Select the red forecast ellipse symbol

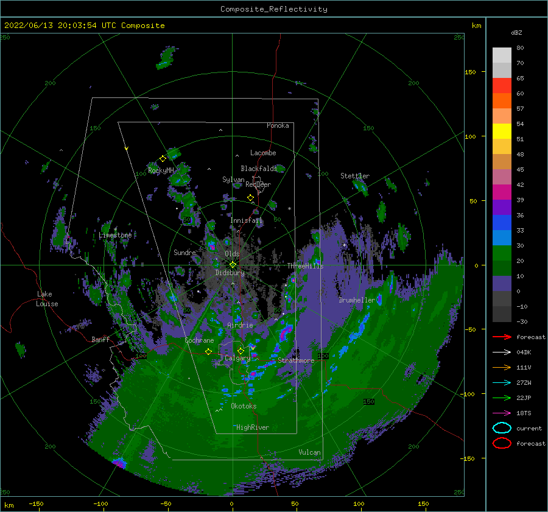[x=502, y=443]
